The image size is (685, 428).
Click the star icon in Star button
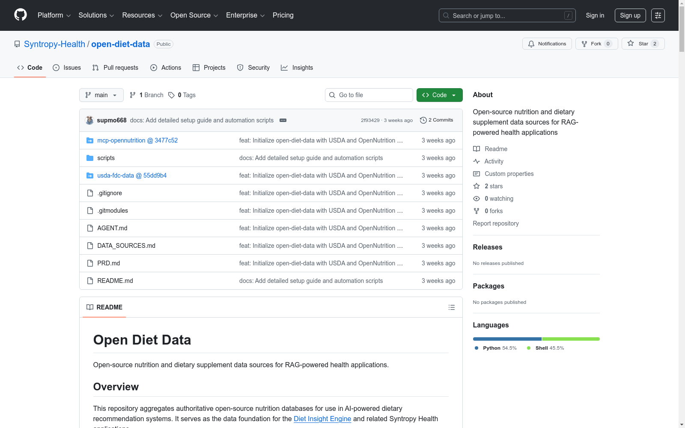[631, 43]
